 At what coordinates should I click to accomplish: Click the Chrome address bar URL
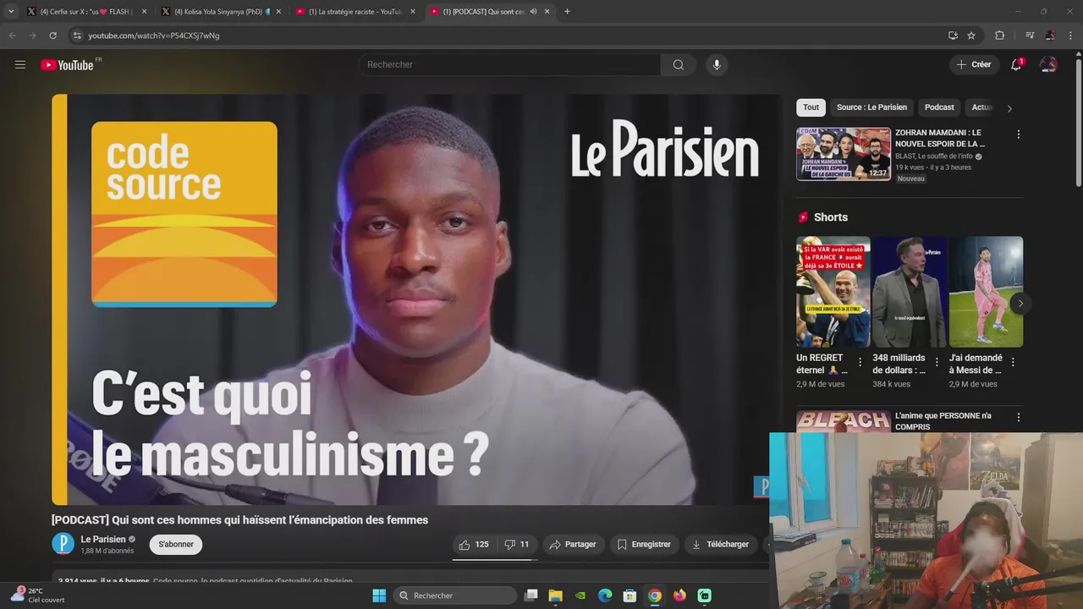[153, 36]
